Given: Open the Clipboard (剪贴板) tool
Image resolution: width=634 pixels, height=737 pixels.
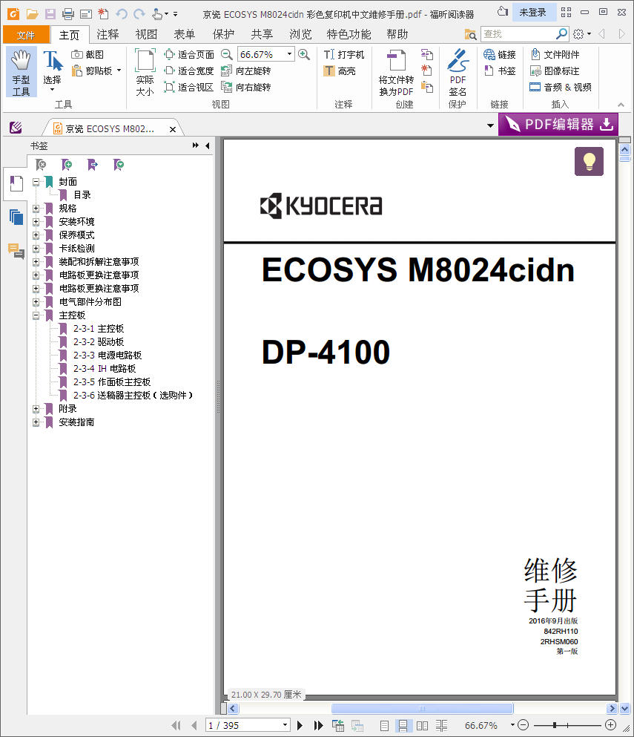Looking at the screenshot, I should (96, 71).
